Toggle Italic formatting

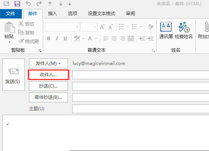tap(57, 39)
